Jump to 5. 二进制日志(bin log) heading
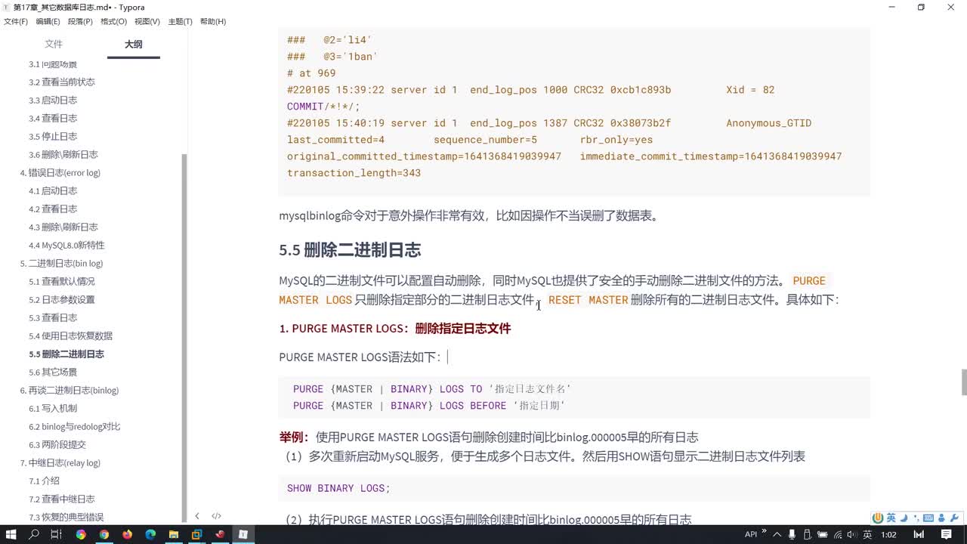 [x=61, y=263]
